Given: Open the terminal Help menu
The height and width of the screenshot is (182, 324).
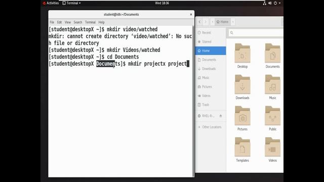Looking at the screenshot, I should [101, 22].
